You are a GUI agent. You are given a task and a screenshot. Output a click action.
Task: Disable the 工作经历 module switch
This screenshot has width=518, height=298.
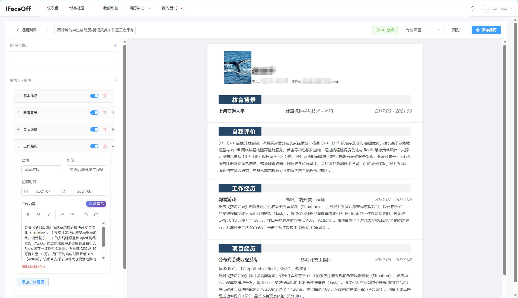point(94,146)
